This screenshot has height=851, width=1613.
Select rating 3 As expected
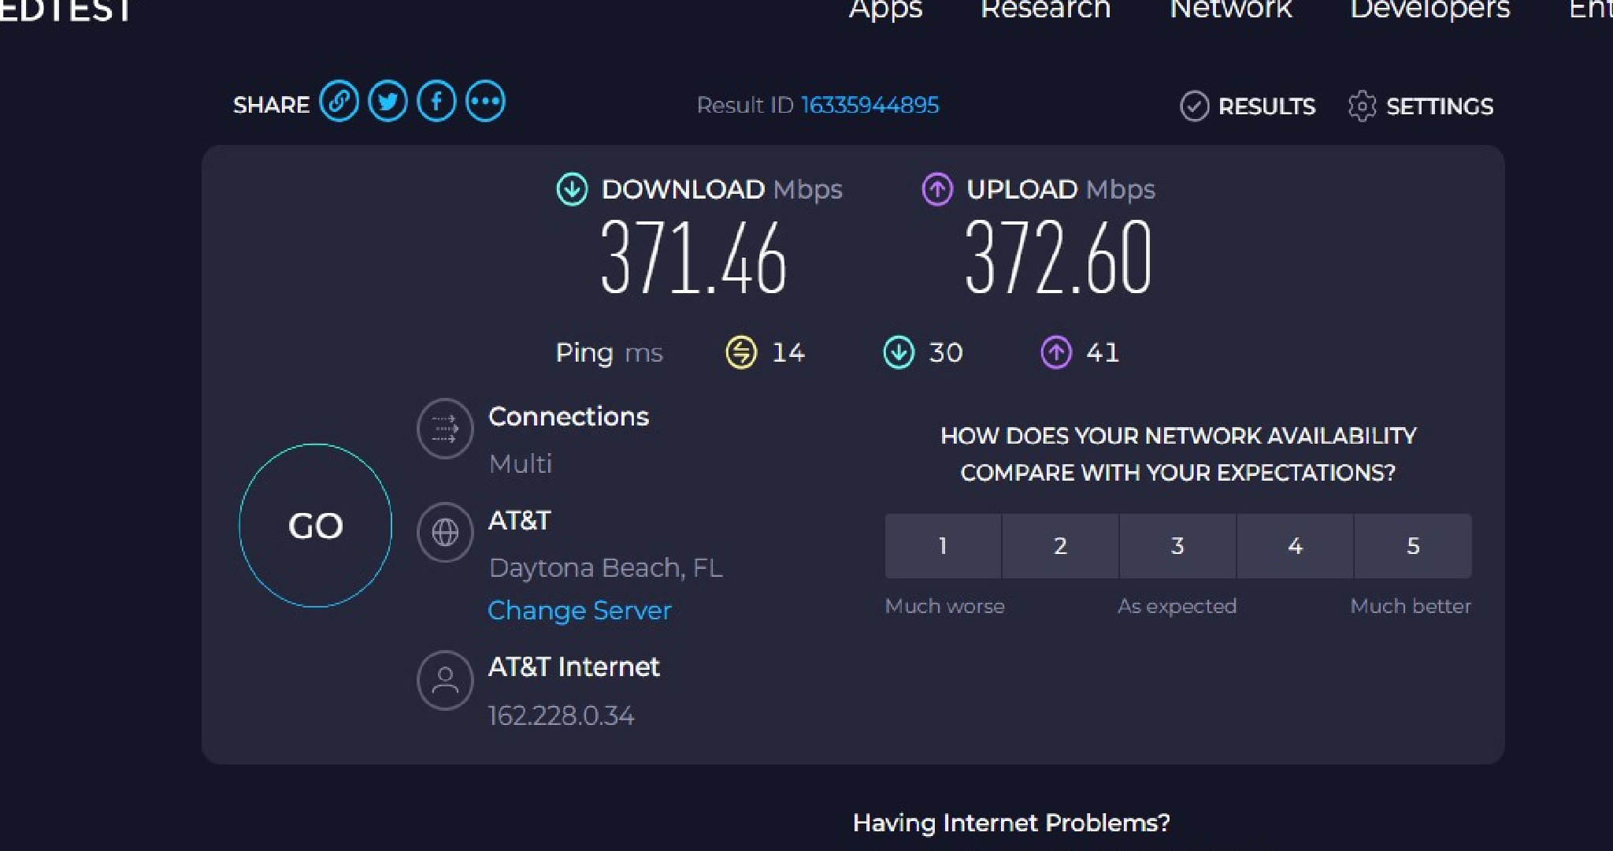tap(1177, 546)
